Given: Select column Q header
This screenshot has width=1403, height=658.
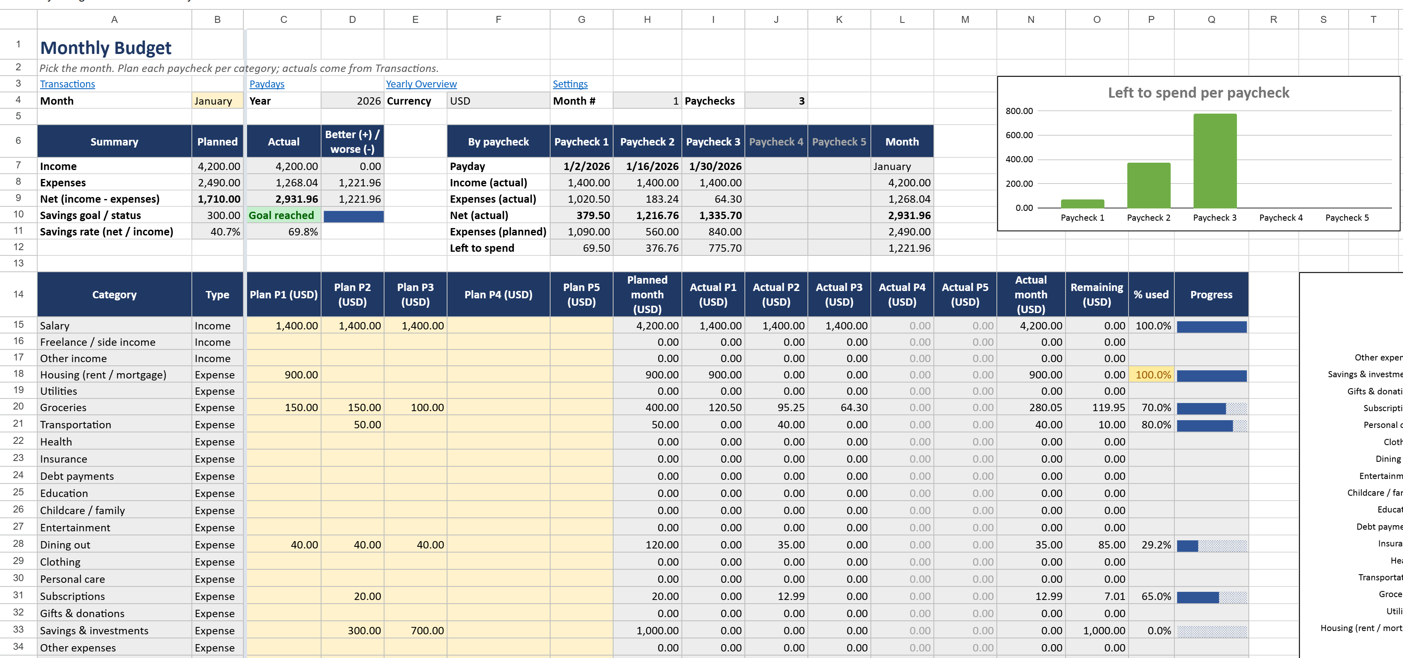Looking at the screenshot, I should point(1211,20).
